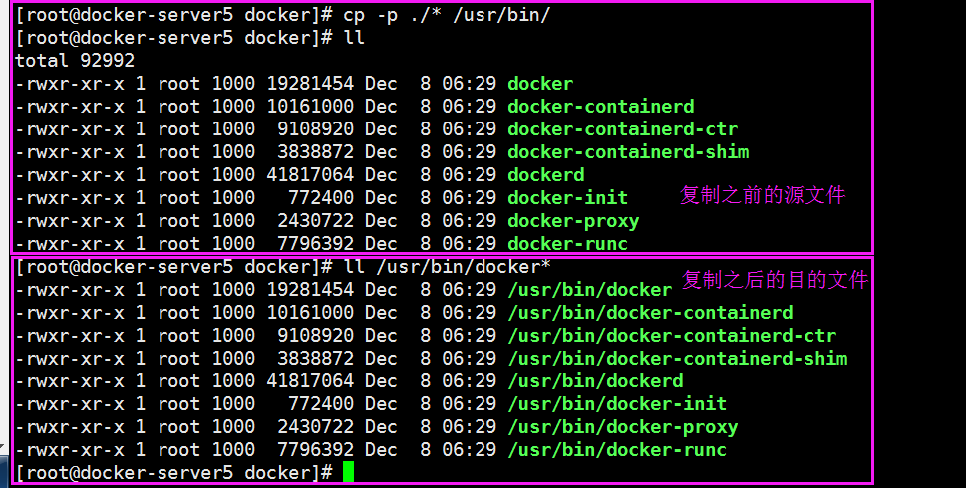Image resolution: width=966 pixels, height=488 pixels.
Task: Click size 3838872 in the /usr/bin/docker-containerd-shim row
Action: pyautogui.click(x=315, y=359)
